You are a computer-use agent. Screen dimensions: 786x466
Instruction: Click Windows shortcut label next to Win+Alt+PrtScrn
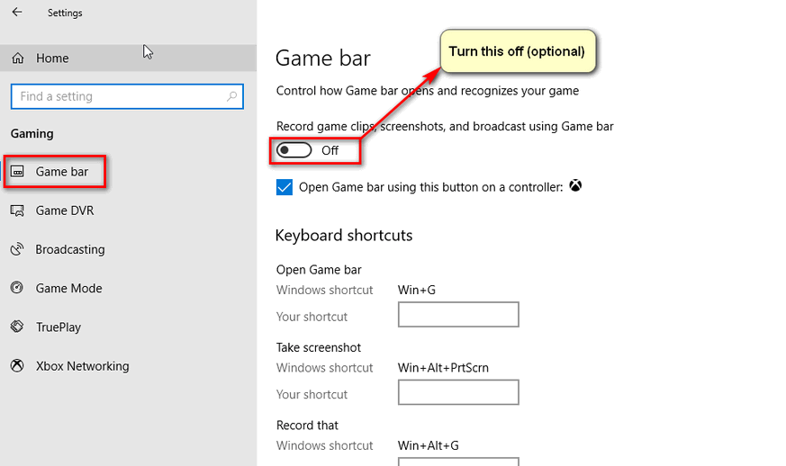point(325,368)
